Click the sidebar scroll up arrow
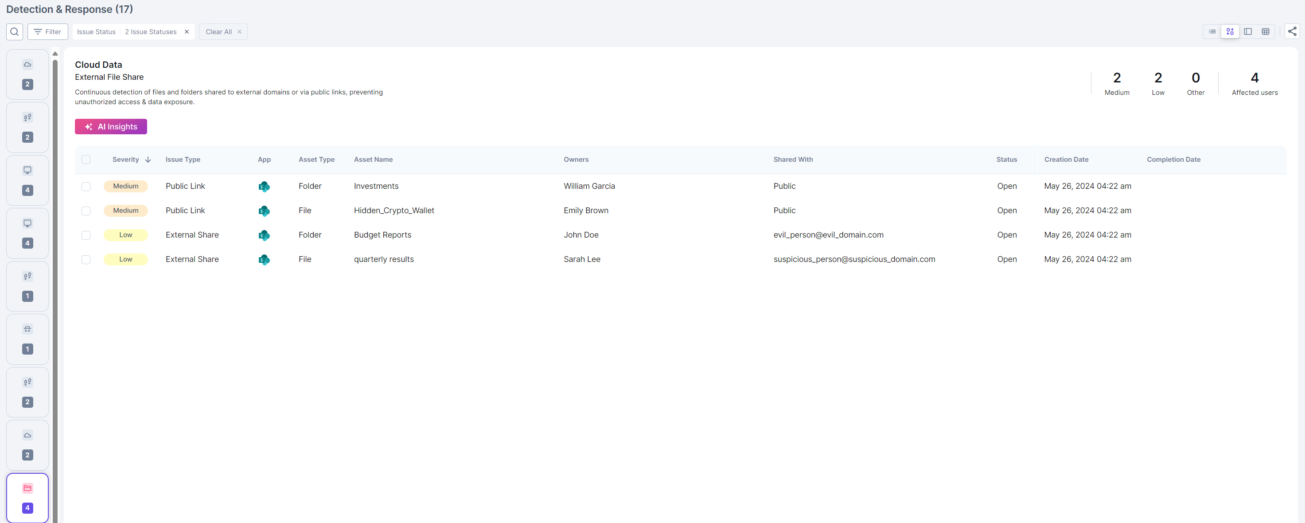 point(55,54)
